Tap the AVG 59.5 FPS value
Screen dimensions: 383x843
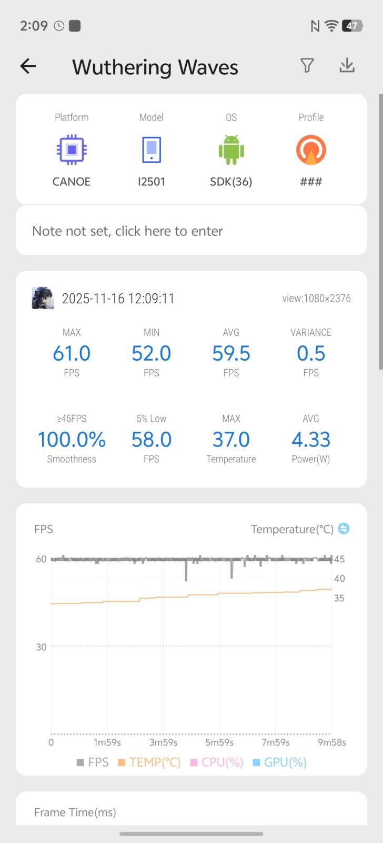[231, 353]
